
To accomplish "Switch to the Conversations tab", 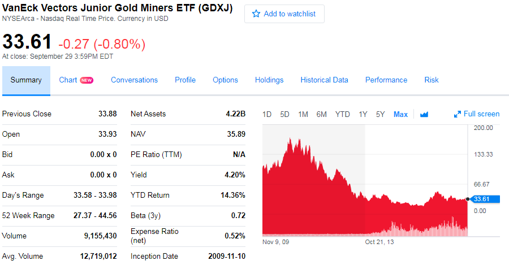I will click(134, 80).
